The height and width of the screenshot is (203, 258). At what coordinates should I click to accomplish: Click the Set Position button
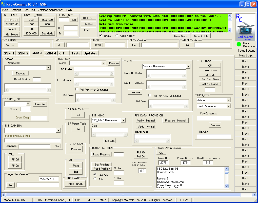[102, 165]
